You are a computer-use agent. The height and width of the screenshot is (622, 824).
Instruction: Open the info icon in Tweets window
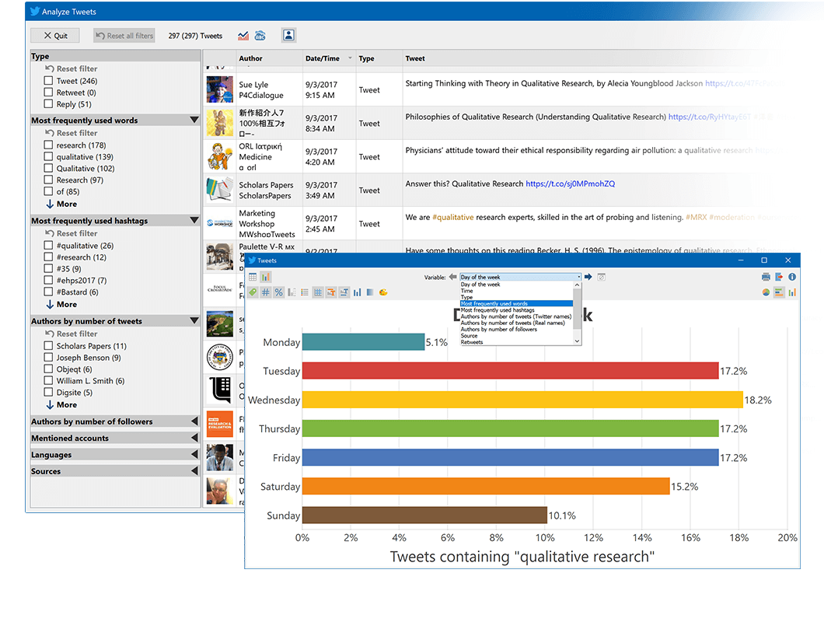click(792, 277)
